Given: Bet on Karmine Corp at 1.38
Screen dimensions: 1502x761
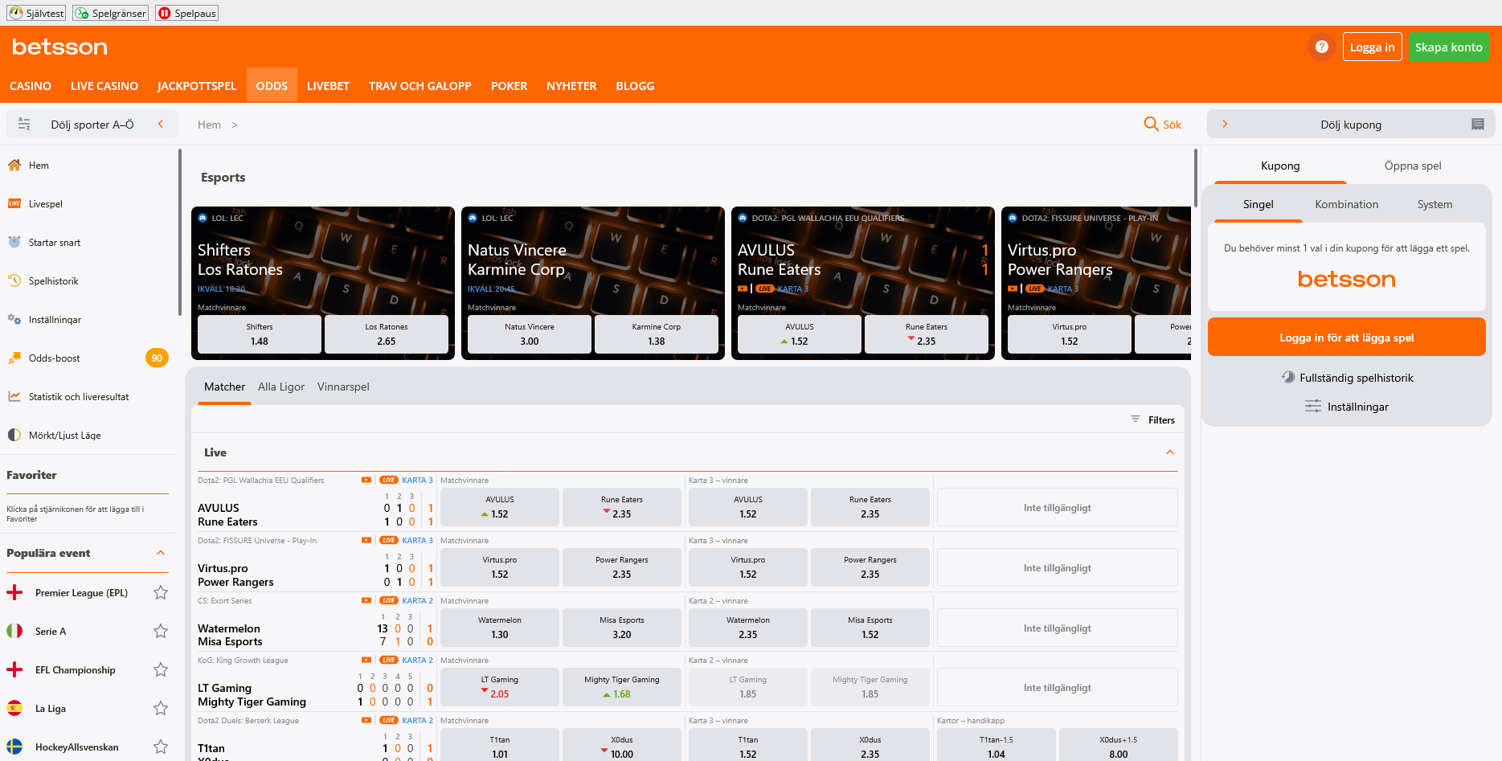Looking at the screenshot, I should click(x=656, y=334).
